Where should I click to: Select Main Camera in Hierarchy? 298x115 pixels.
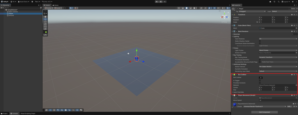13,12
